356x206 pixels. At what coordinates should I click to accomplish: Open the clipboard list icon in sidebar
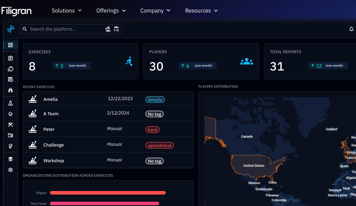(x=11, y=58)
